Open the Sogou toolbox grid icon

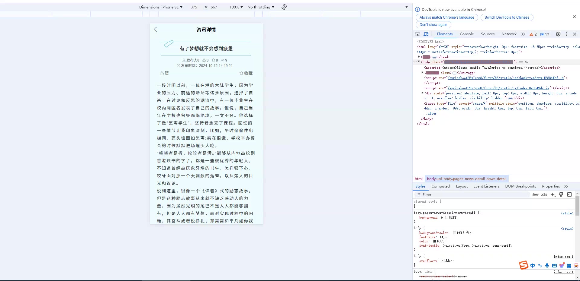pyautogui.click(x=569, y=266)
